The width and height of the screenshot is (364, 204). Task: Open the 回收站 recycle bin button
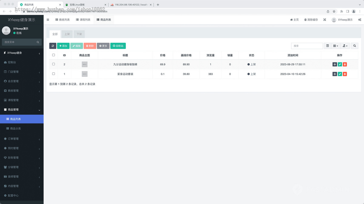point(118,46)
